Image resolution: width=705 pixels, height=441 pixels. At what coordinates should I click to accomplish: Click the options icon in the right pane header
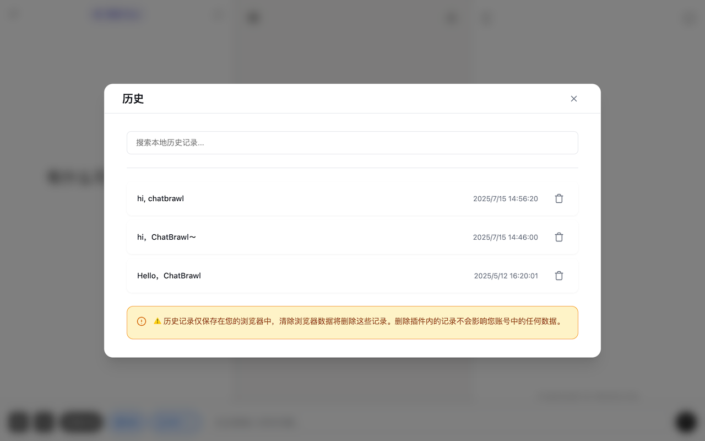pyautogui.click(x=688, y=18)
